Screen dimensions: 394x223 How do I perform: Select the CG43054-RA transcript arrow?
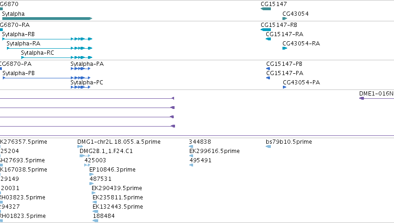click(285, 48)
